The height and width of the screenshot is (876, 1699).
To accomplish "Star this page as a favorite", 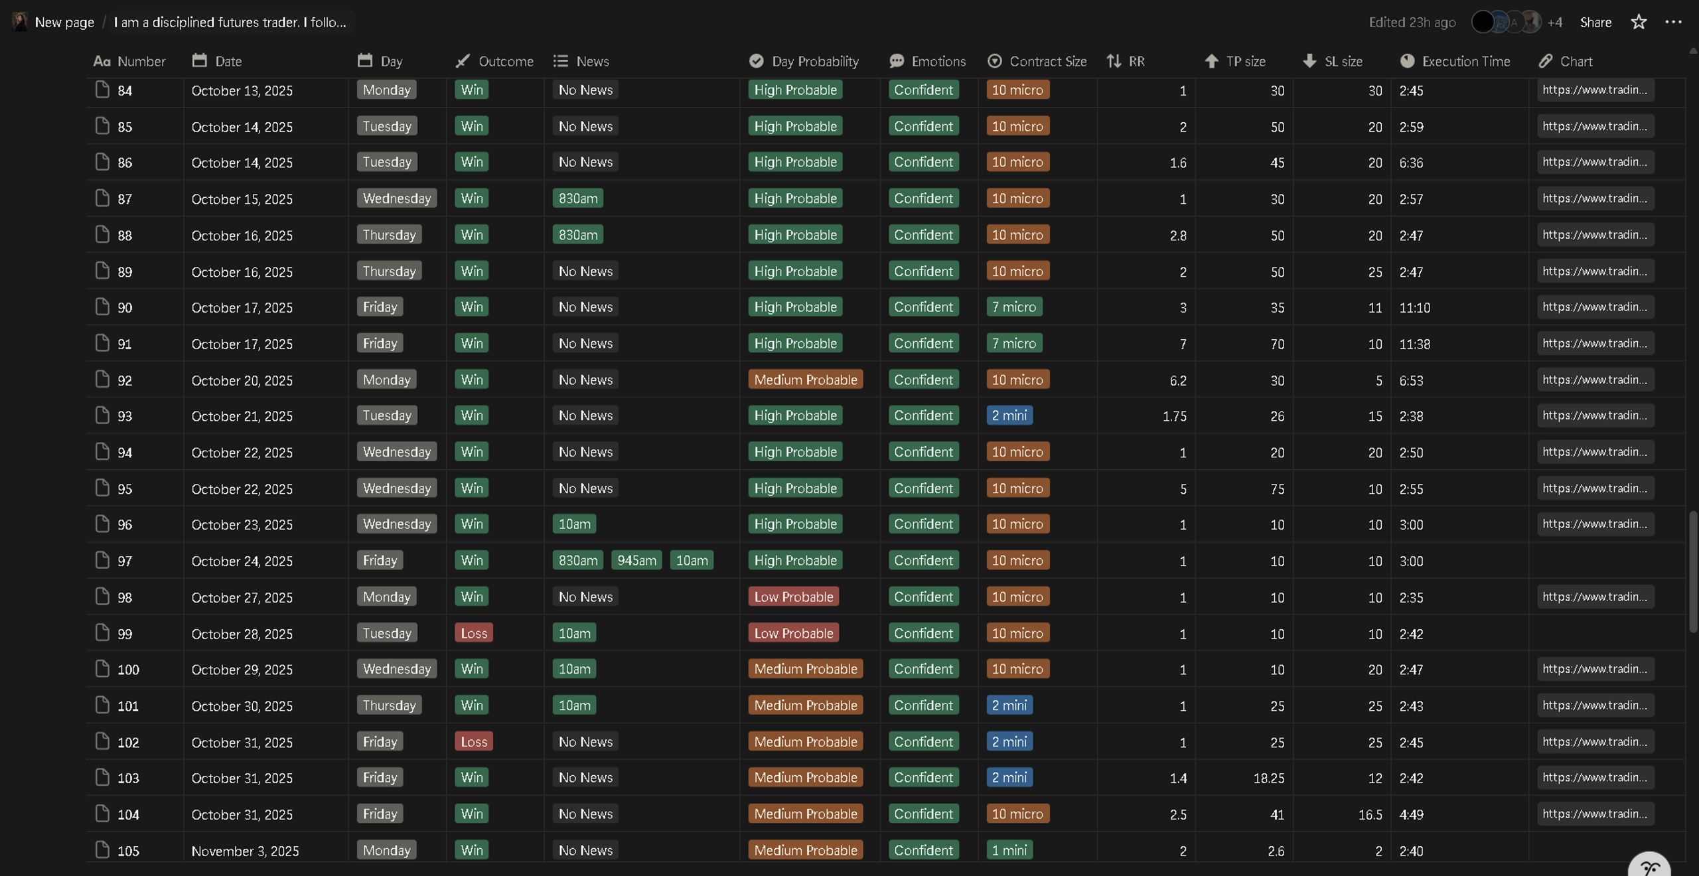I will pos(1638,22).
